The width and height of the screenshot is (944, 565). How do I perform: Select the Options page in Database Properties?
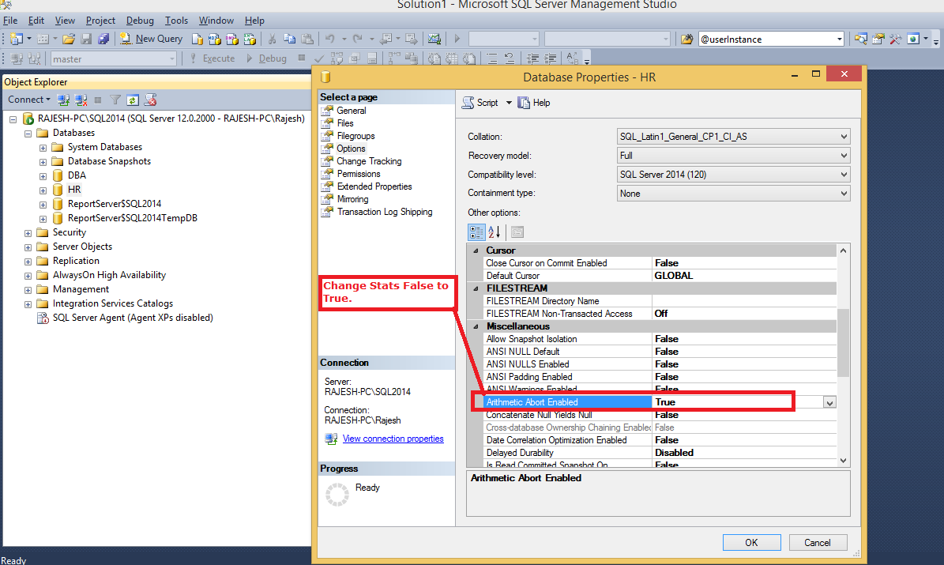350,148
